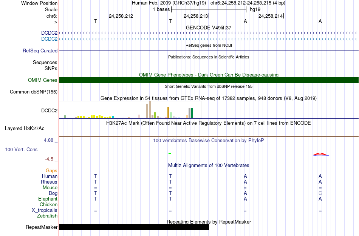Click the OMIM Gene Phenotypes track title
The height and width of the screenshot is (236, 359).
click(x=209, y=75)
